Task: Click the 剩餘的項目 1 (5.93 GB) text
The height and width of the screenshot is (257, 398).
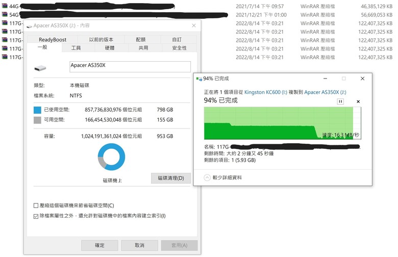Action: coord(230,160)
